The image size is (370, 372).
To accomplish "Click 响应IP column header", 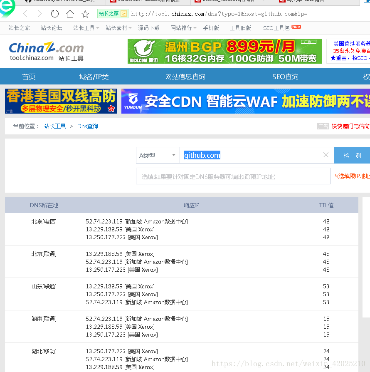I will click(192, 205).
